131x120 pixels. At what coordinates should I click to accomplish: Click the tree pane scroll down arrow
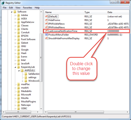coord(41,109)
